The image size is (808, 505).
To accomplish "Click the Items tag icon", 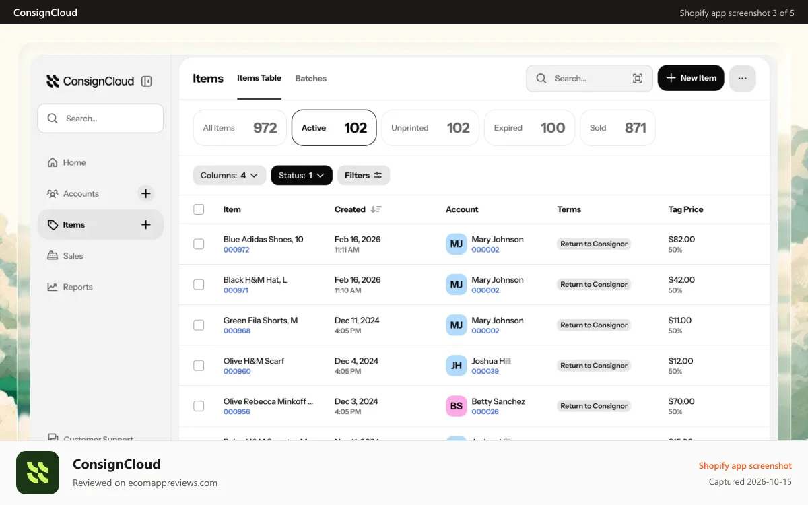I will pyautogui.click(x=53, y=225).
